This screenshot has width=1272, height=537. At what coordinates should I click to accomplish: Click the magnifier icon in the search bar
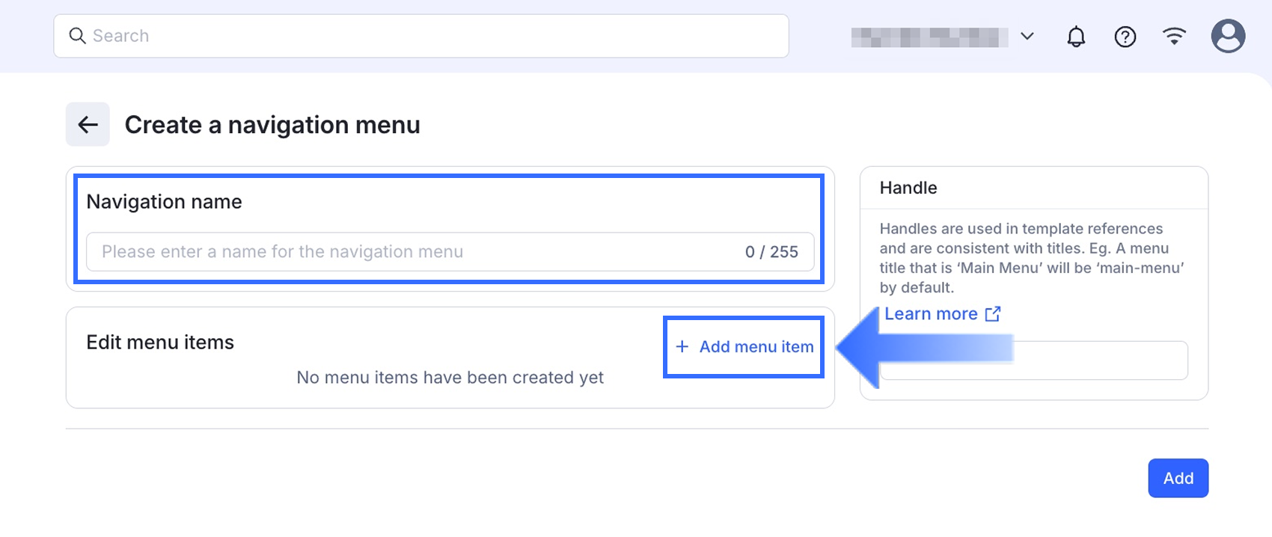(77, 36)
